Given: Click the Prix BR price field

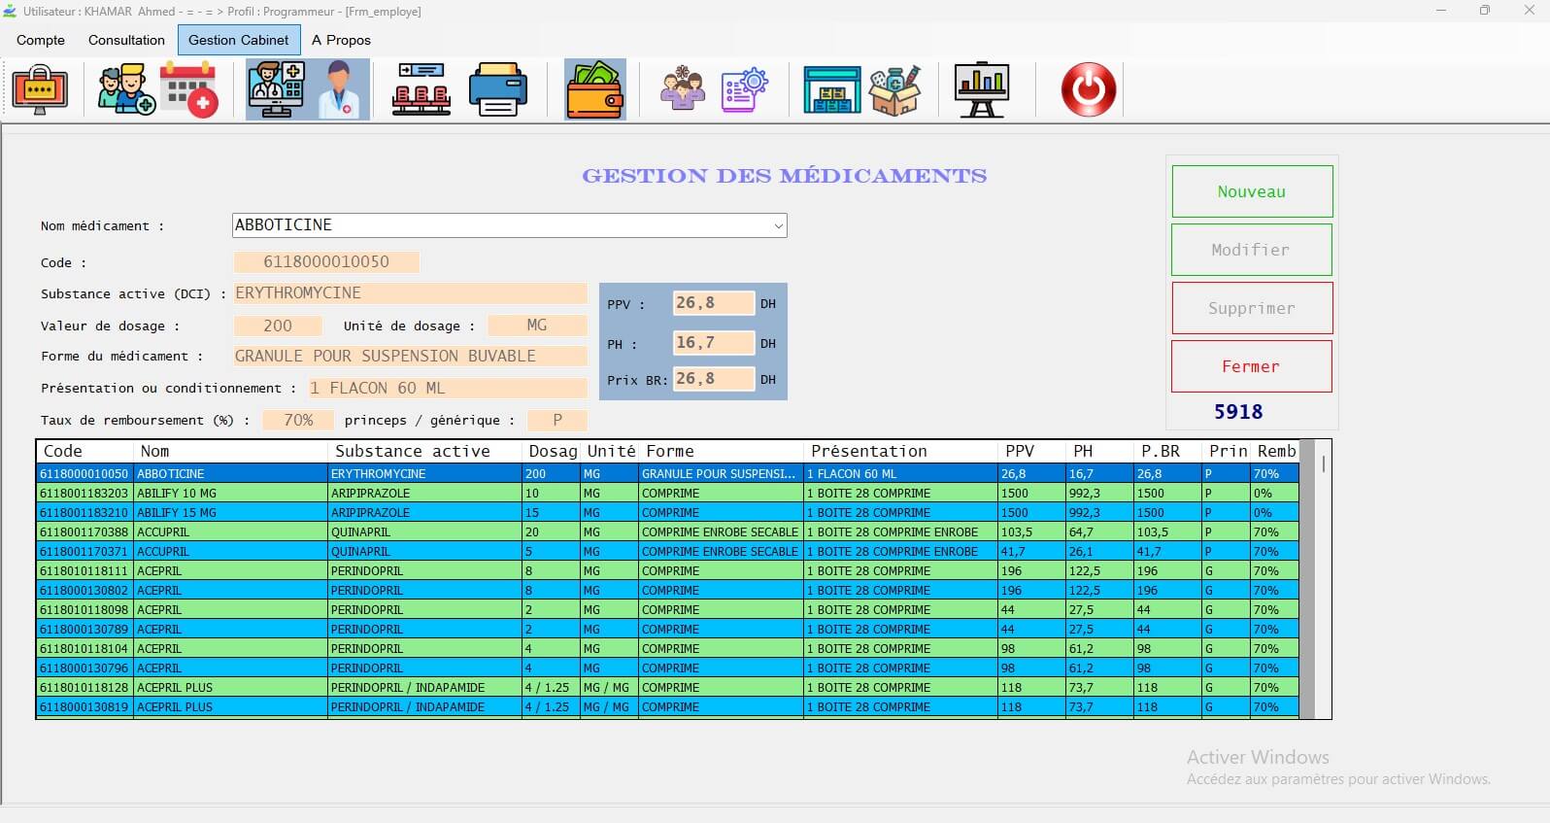Looking at the screenshot, I should [714, 379].
